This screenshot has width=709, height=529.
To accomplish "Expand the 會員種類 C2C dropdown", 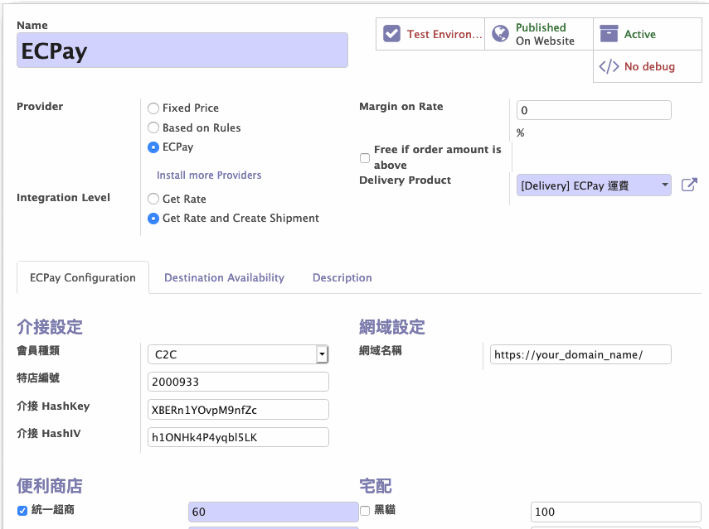I will pyautogui.click(x=238, y=354).
